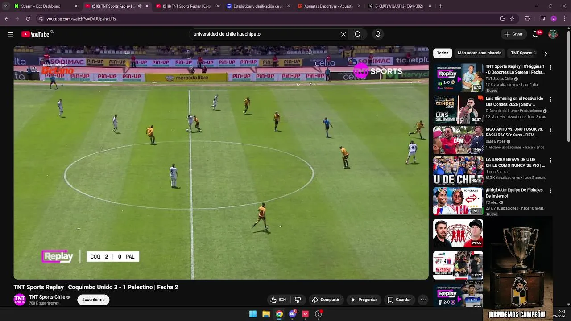Close the Stream - Kick Dashboard tab
The width and height of the screenshot is (571, 321).
[76, 6]
